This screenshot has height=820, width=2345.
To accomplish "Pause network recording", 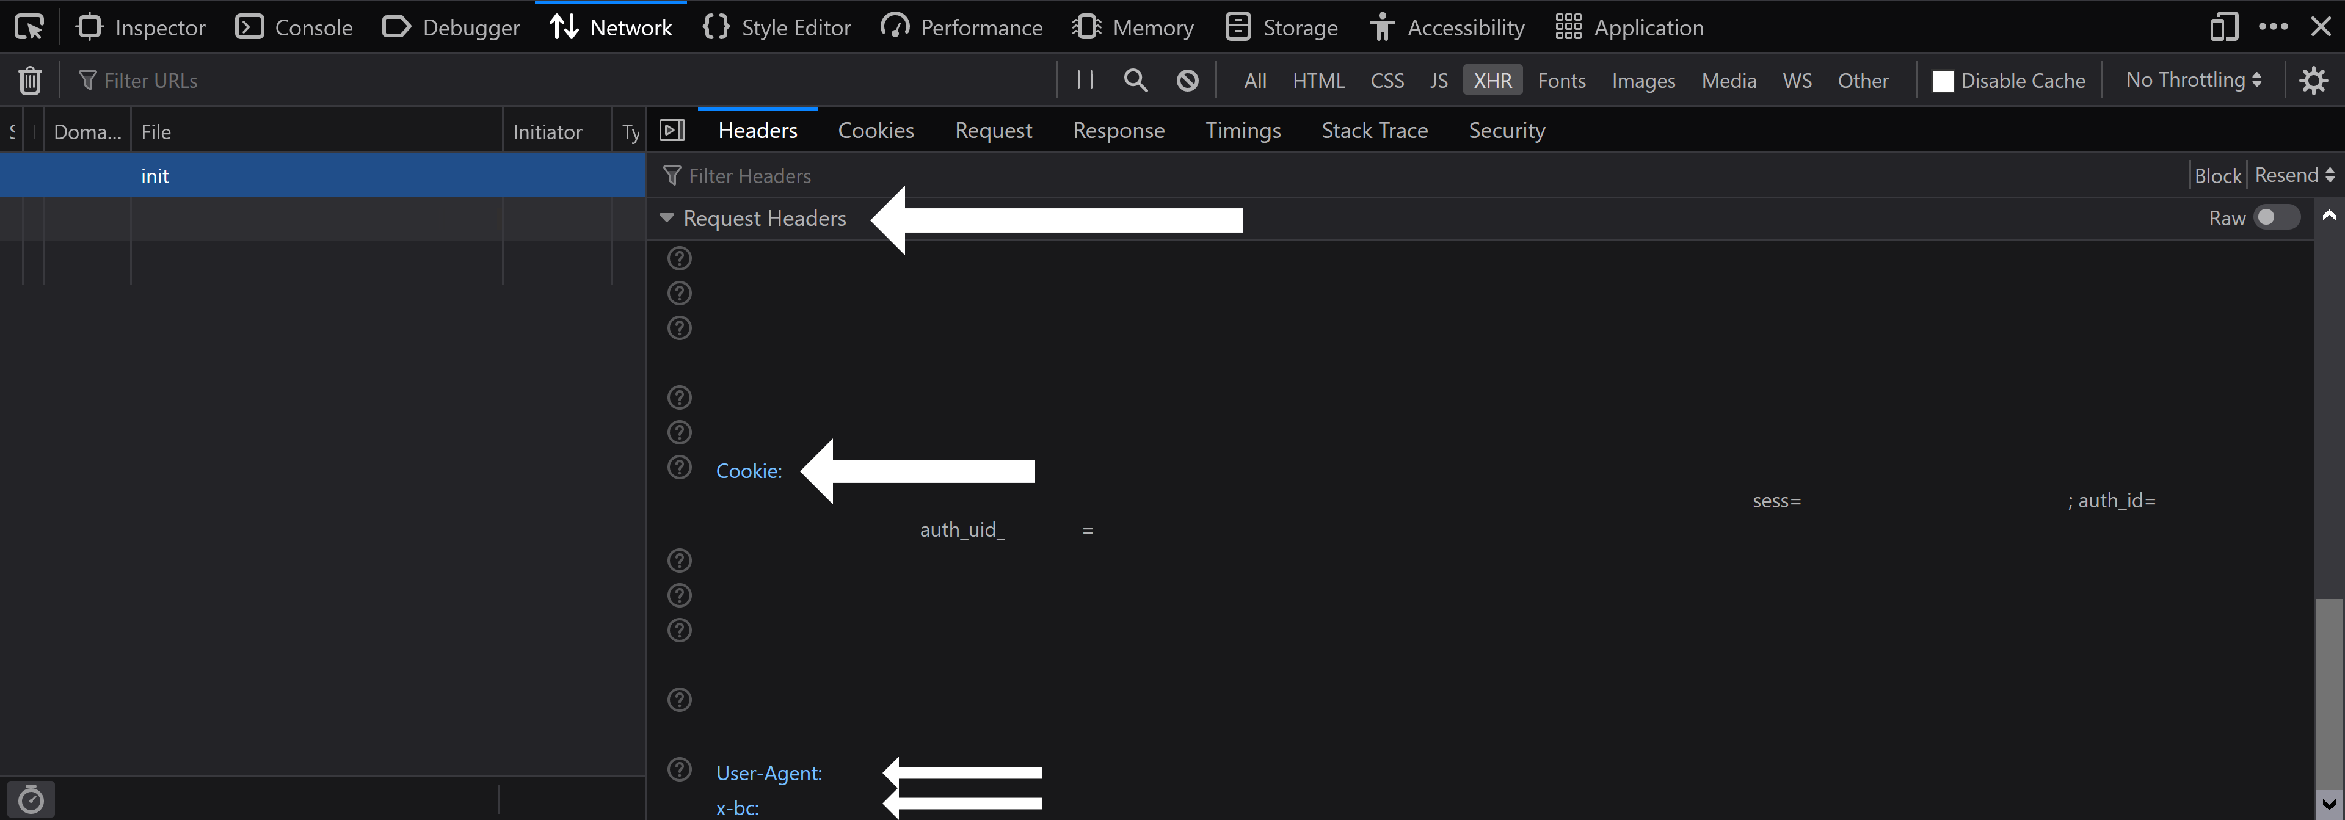I will (1084, 80).
